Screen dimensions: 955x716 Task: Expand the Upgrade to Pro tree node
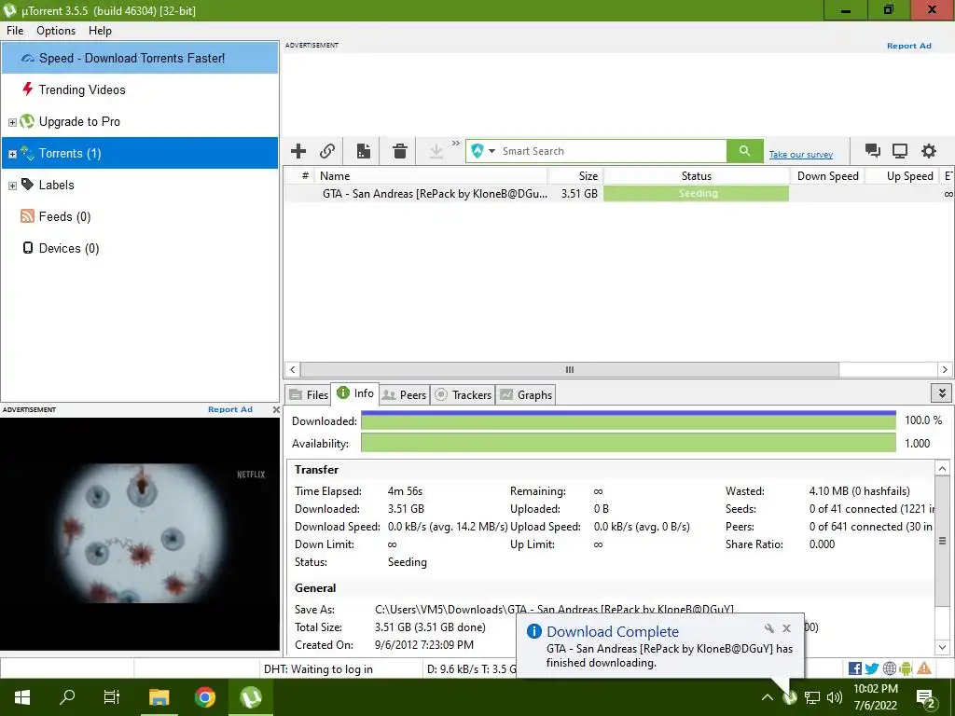12,122
